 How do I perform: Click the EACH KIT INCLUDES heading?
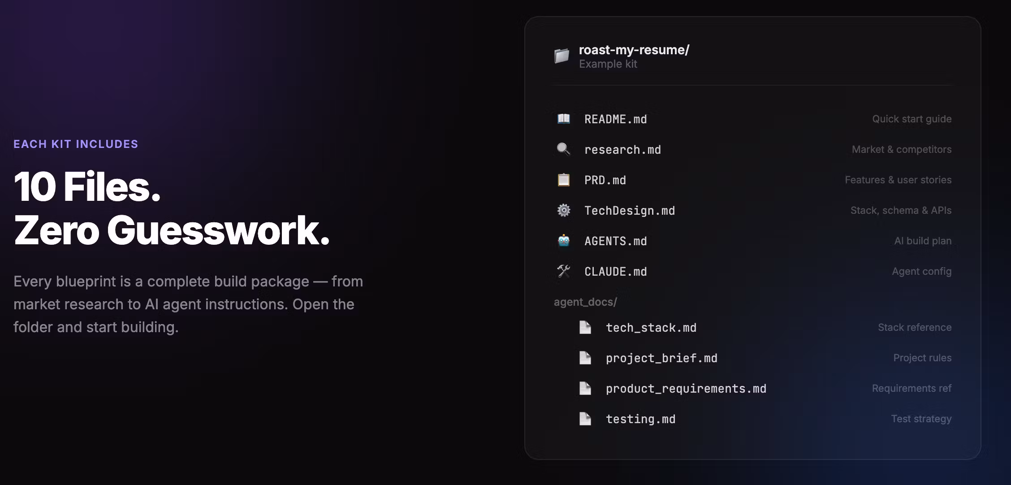tap(76, 144)
